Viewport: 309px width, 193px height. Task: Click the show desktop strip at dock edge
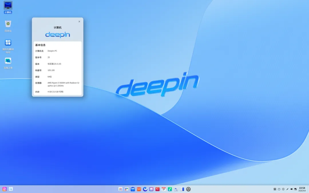(x=308, y=189)
